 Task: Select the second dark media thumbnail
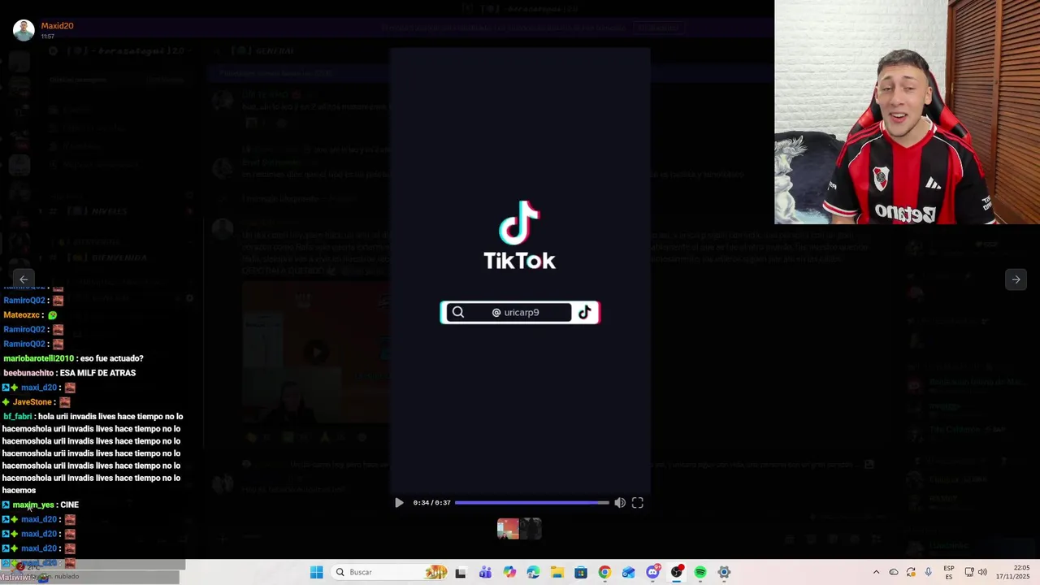pyautogui.click(x=531, y=529)
